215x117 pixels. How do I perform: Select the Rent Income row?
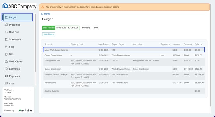point(124,84)
